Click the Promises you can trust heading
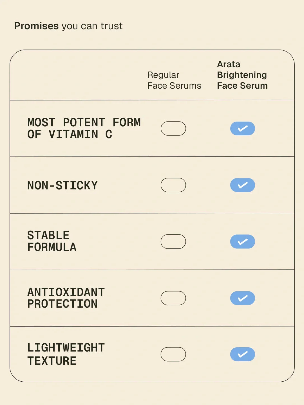This screenshot has height=405, width=304. pyautogui.click(x=68, y=26)
